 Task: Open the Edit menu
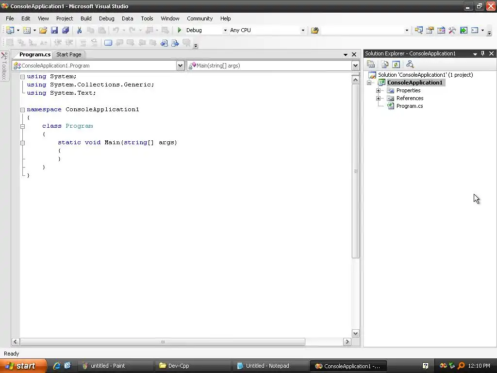click(26, 18)
